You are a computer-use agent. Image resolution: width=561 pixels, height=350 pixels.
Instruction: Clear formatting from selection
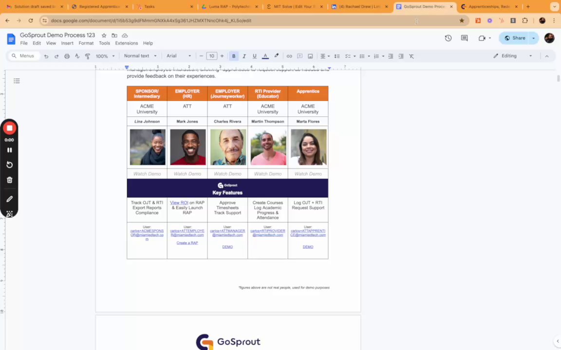tap(411, 56)
